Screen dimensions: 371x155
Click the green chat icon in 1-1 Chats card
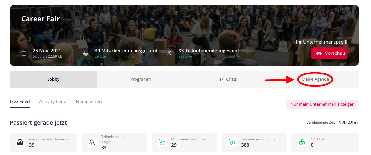click(302, 142)
